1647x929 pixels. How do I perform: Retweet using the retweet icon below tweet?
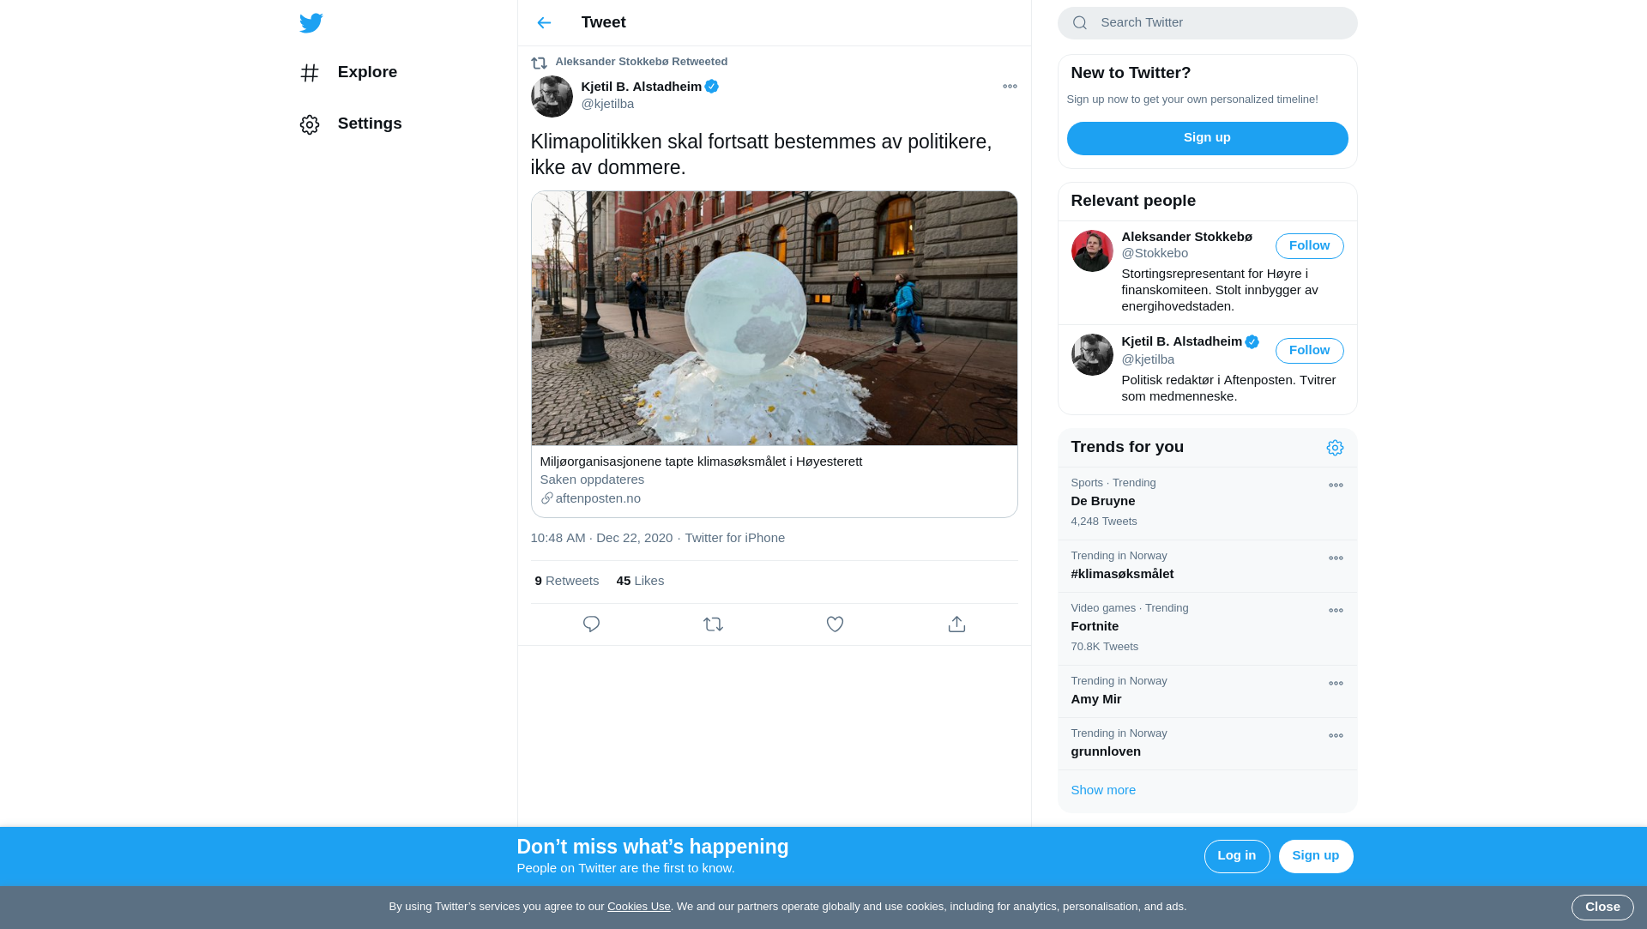[713, 624]
